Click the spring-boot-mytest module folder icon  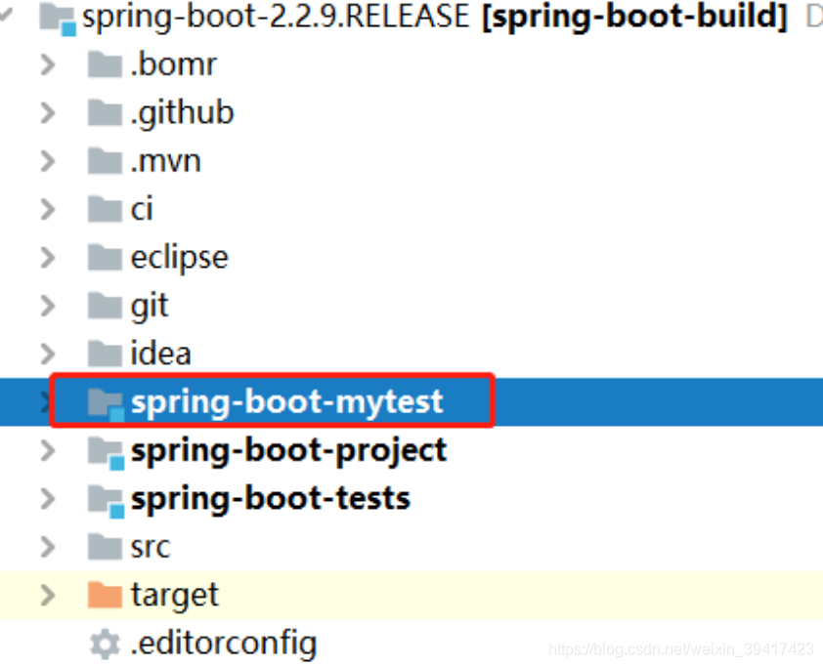click(x=106, y=405)
